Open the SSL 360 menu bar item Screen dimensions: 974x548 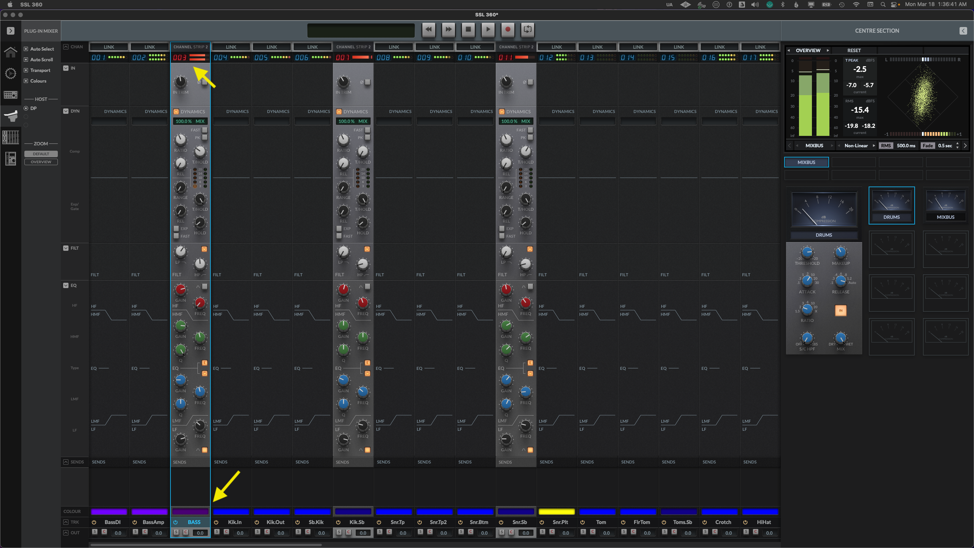[31, 5]
